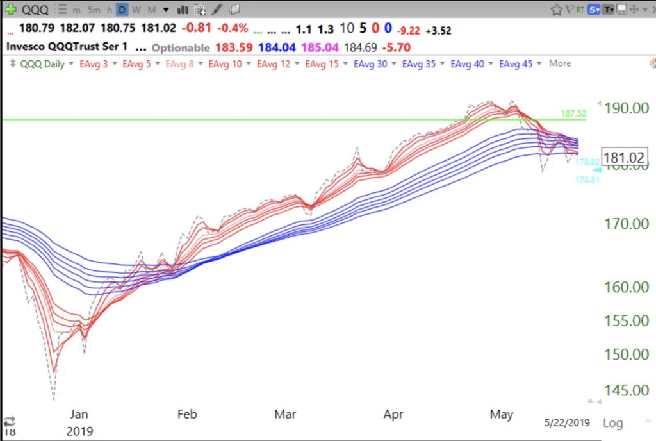Switch to the daily D time frame
This screenshot has width=656, height=441.
[x=122, y=10]
